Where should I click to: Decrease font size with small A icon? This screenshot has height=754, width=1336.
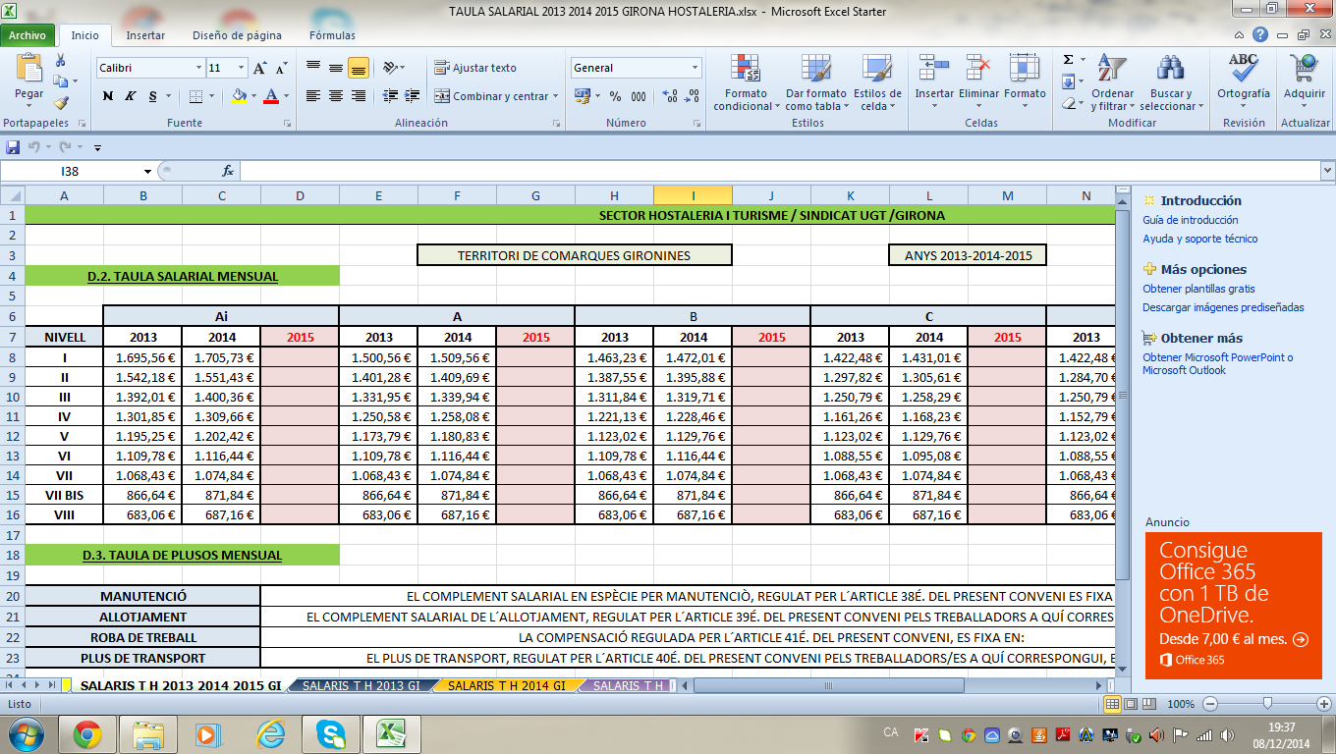pyautogui.click(x=281, y=68)
